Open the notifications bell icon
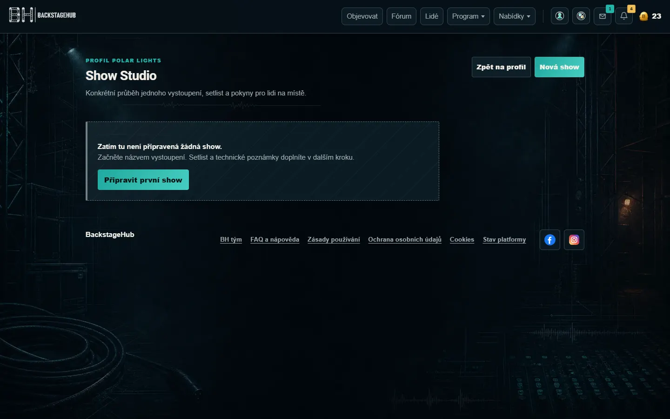 (x=624, y=16)
